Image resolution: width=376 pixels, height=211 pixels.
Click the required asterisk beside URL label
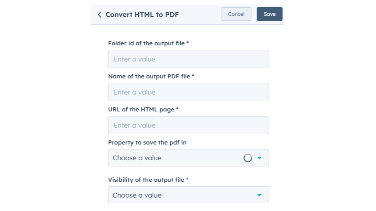click(177, 109)
